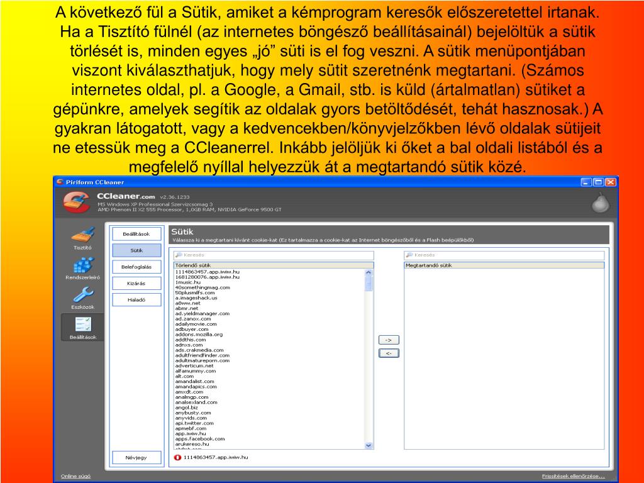Select the adailymovie.com cookie
644x483 pixels.
[x=196, y=324]
